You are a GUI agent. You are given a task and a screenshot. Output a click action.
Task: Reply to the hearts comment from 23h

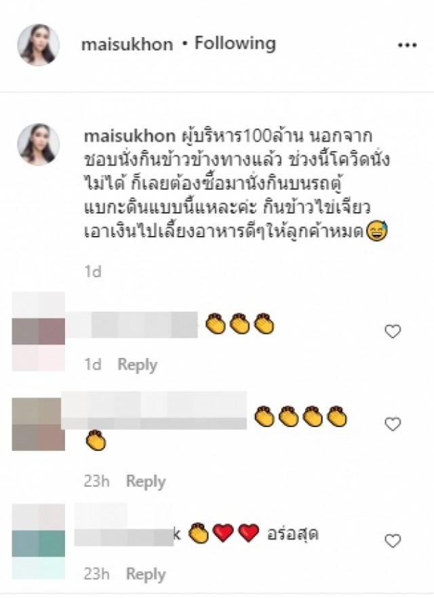click(x=146, y=574)
